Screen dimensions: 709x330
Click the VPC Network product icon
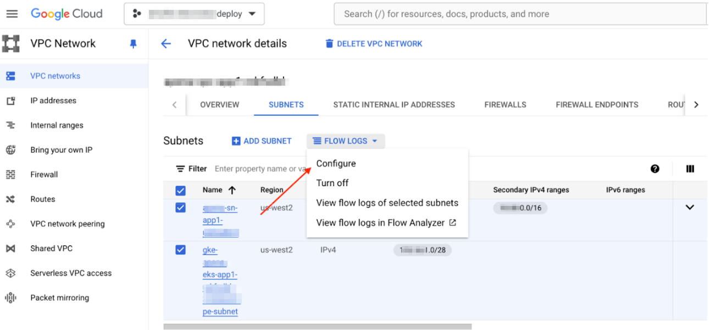coord(11,43)
